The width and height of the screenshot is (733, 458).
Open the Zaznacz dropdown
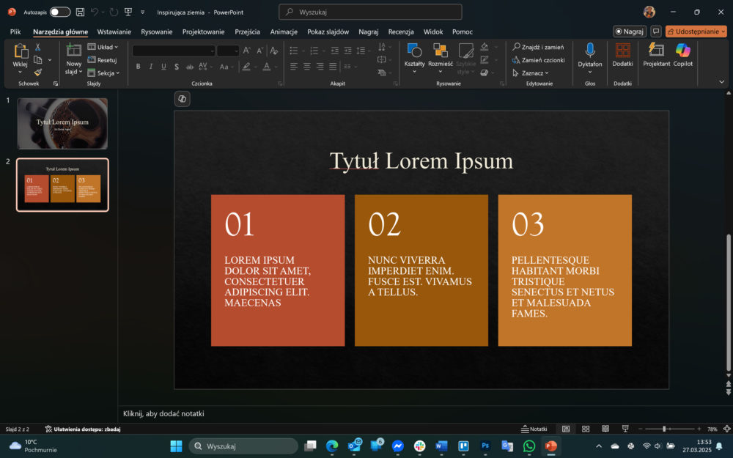coord(531,73)
